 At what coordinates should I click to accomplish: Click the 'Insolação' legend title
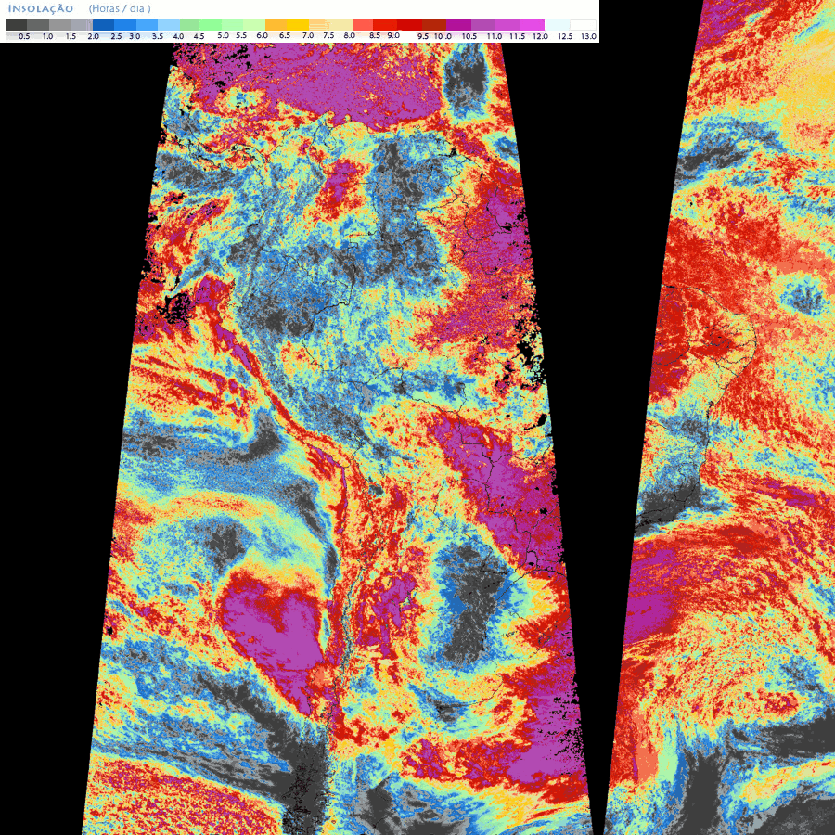[x=41, y=8]
